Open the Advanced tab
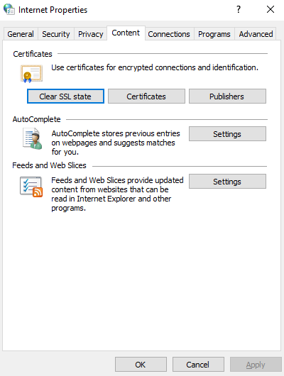 pos(256,34)
